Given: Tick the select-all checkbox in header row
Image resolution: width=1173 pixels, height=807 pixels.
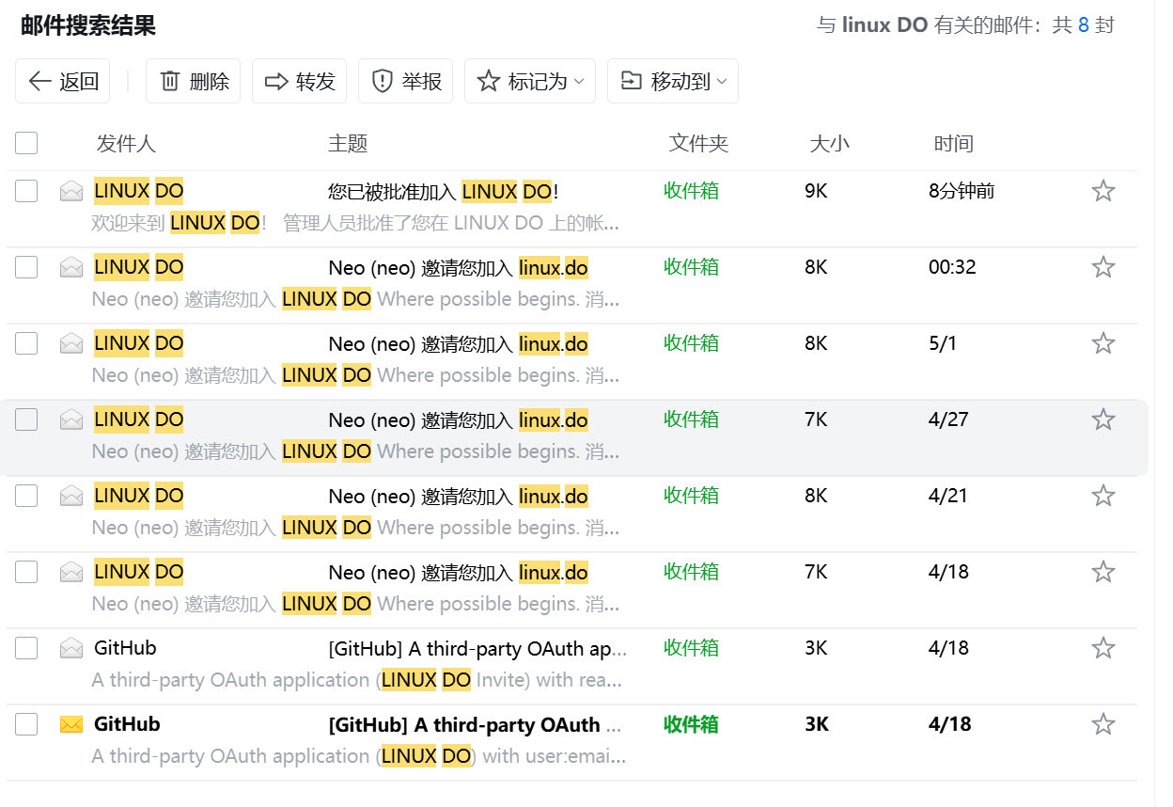Looking at the screenshot, I should click(x=26, y=143).
